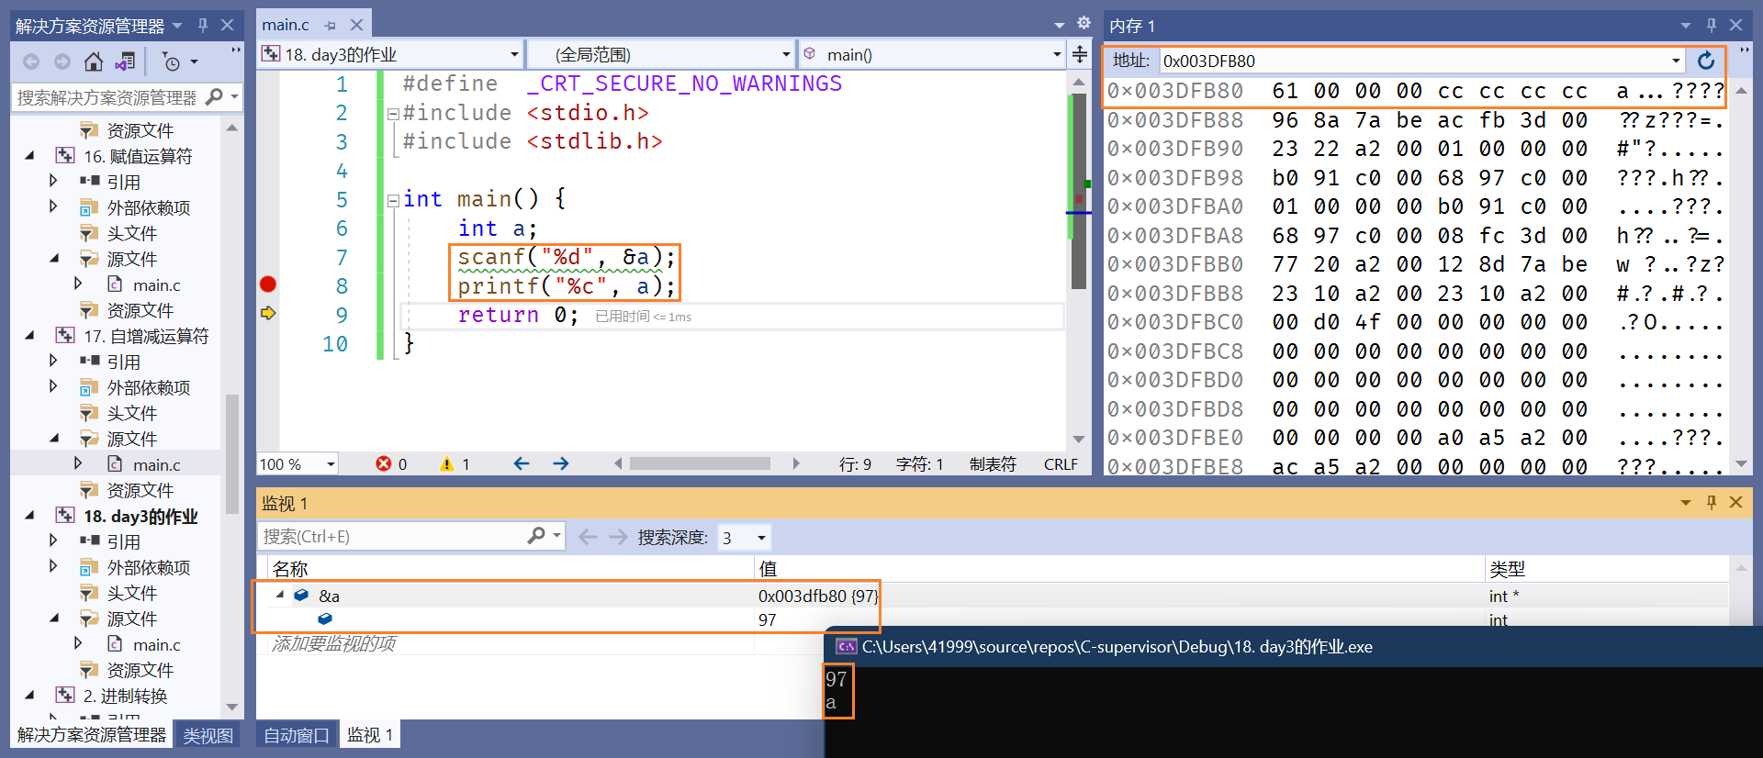This screenshot has width=1763, height=758.
Task: Open the project dropdown 18. day3的作业
Action: (x=514, y=54)
